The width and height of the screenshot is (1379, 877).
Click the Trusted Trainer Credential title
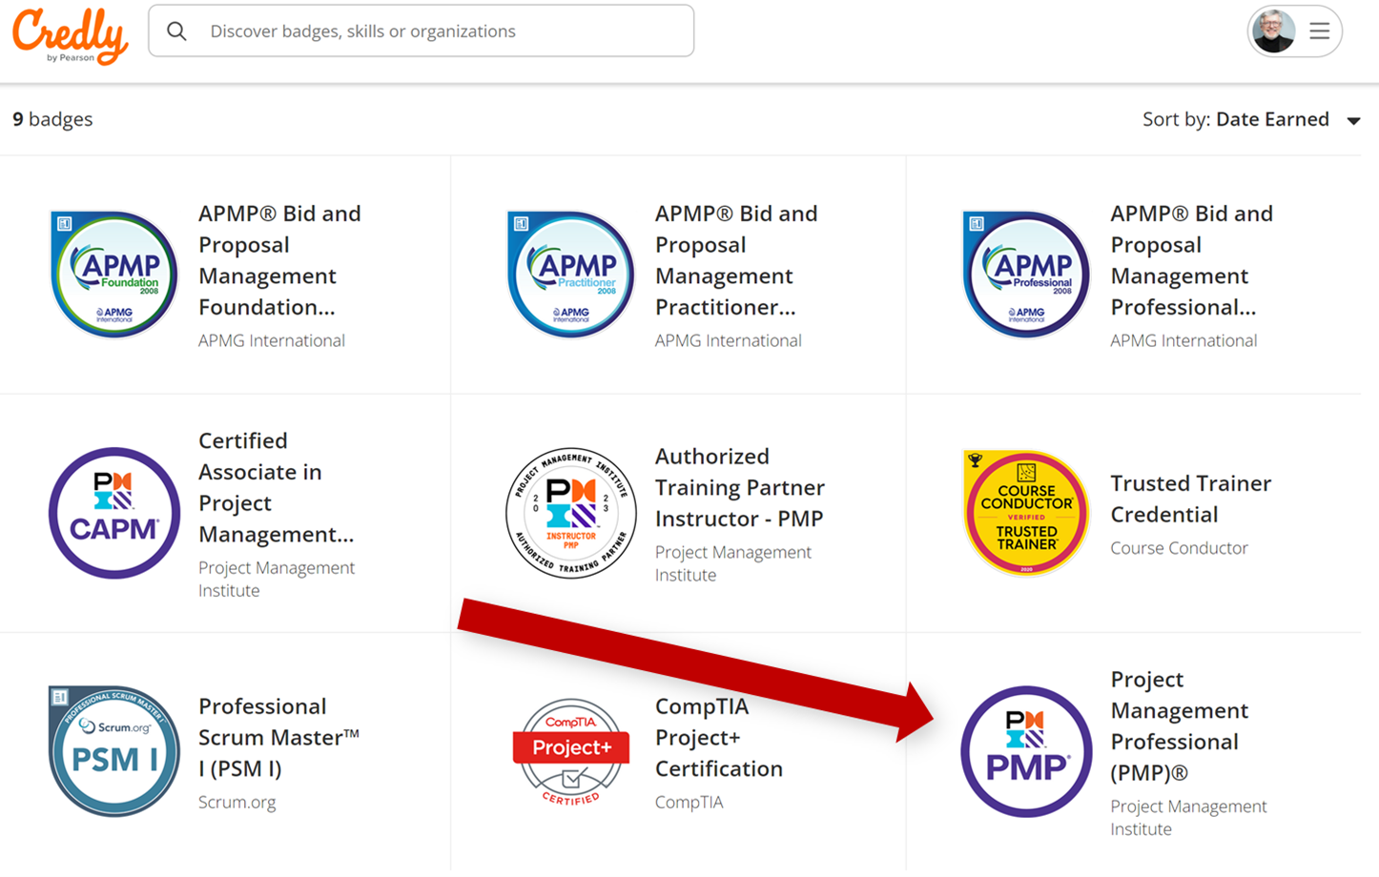1190,499
